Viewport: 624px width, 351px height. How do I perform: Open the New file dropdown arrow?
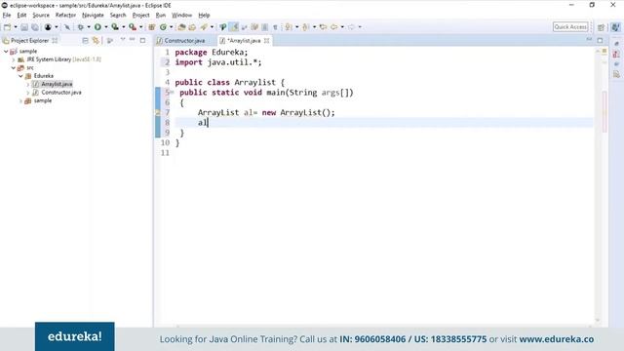click(16, 27)
